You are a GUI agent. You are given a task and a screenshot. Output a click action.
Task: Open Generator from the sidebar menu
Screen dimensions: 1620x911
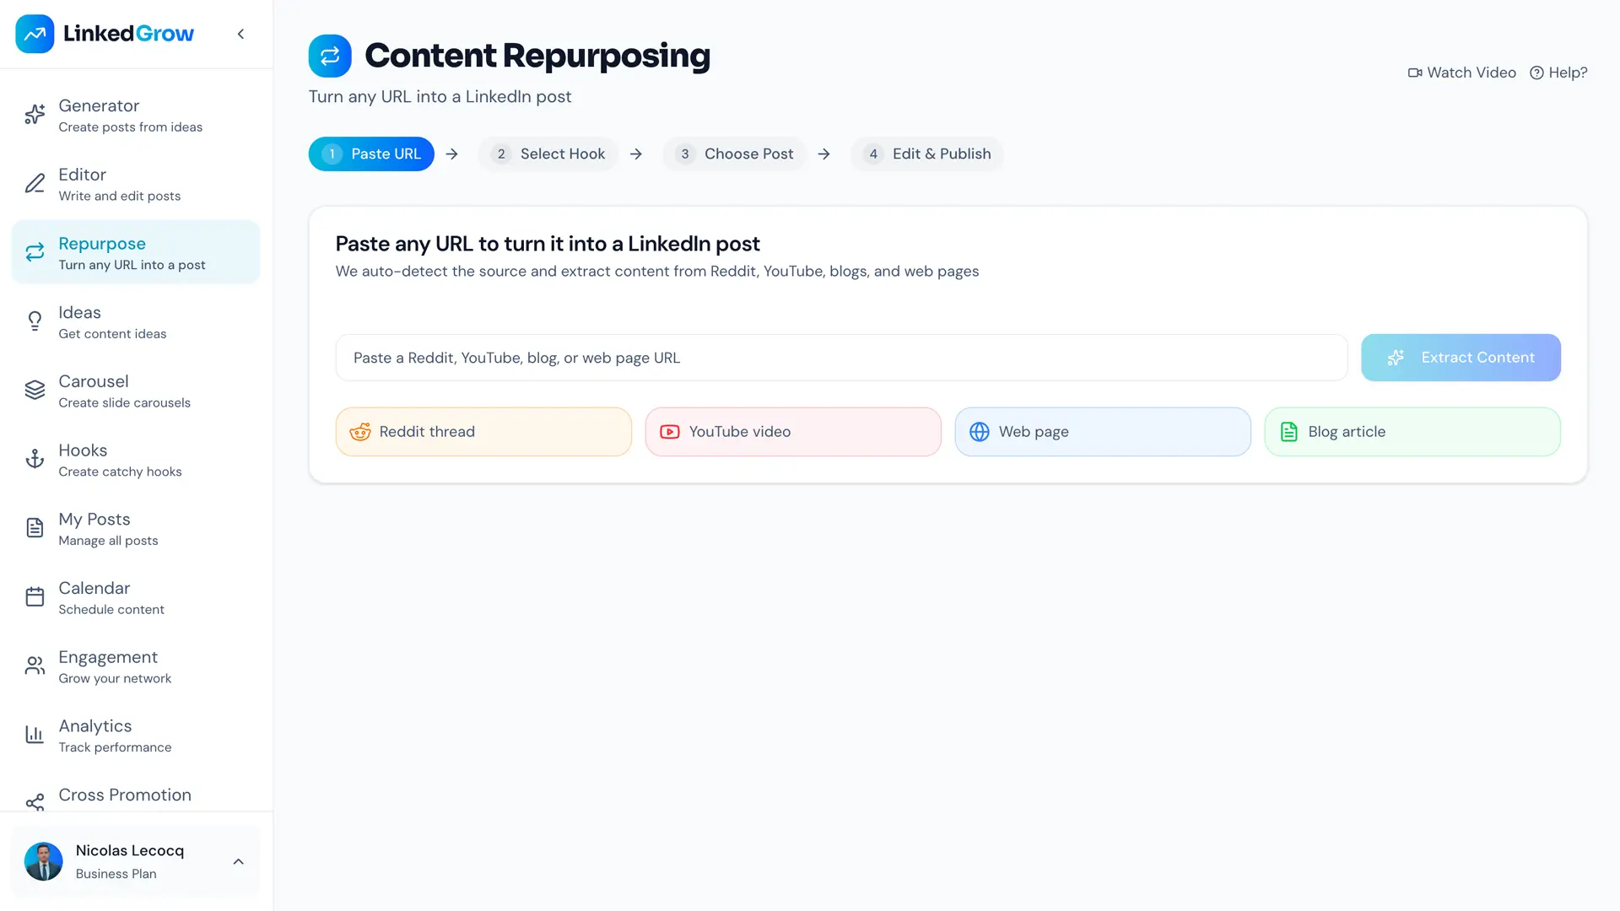coord(136,115)
